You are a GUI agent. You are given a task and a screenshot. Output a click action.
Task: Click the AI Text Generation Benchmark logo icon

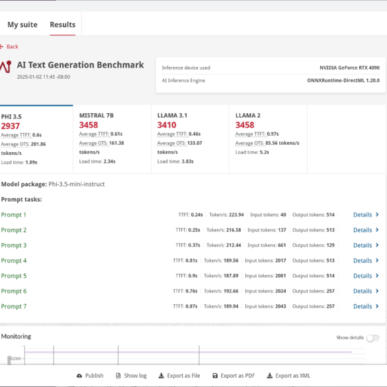coord(6,67)
